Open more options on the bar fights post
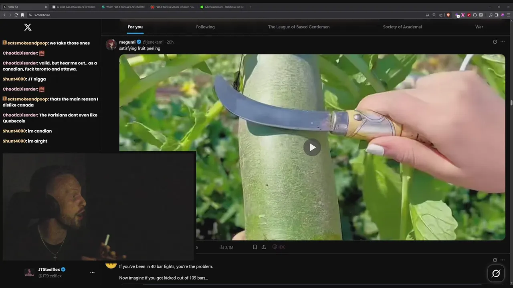This screenshot has height=288, width=513. click(503, 260)
